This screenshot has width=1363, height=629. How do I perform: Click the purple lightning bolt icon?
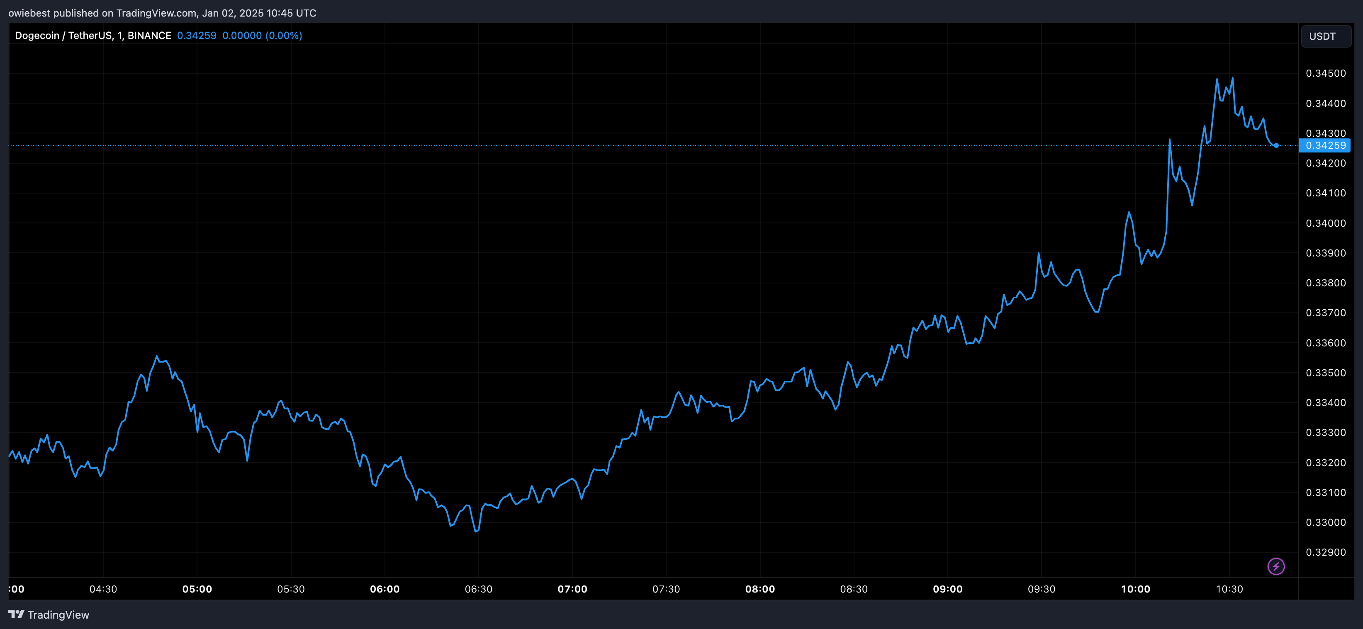tap(1276, 566)
